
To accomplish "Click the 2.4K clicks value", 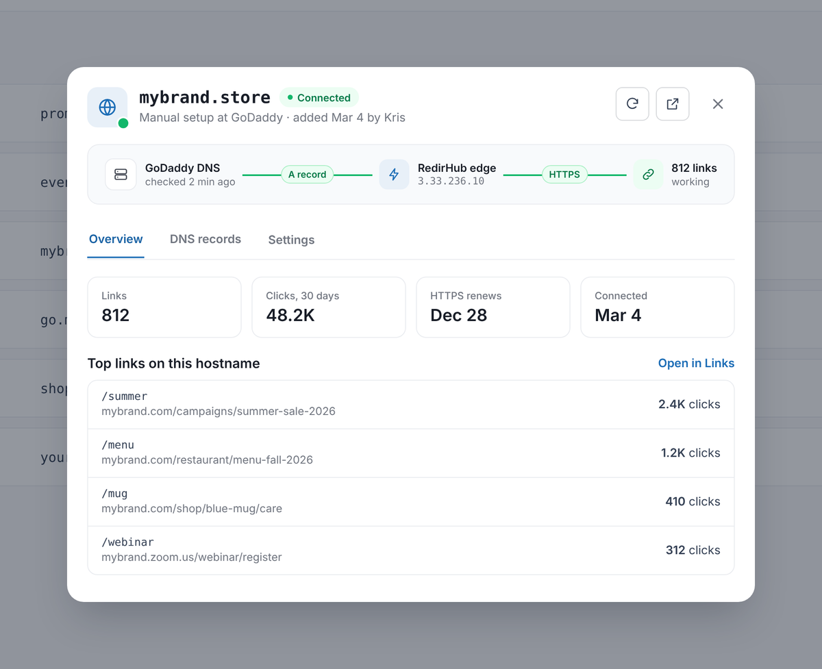I will [689, 405].
